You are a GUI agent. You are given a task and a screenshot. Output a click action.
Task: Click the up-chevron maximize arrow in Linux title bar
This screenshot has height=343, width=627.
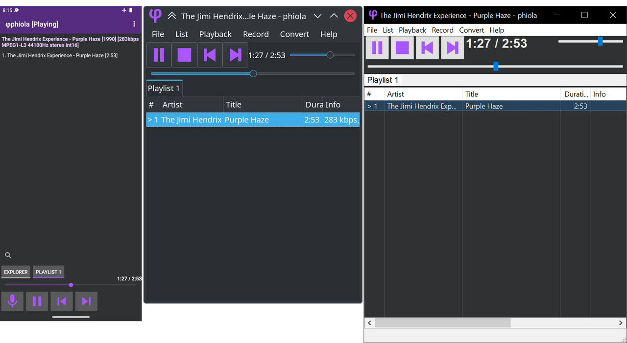point(334,16)
